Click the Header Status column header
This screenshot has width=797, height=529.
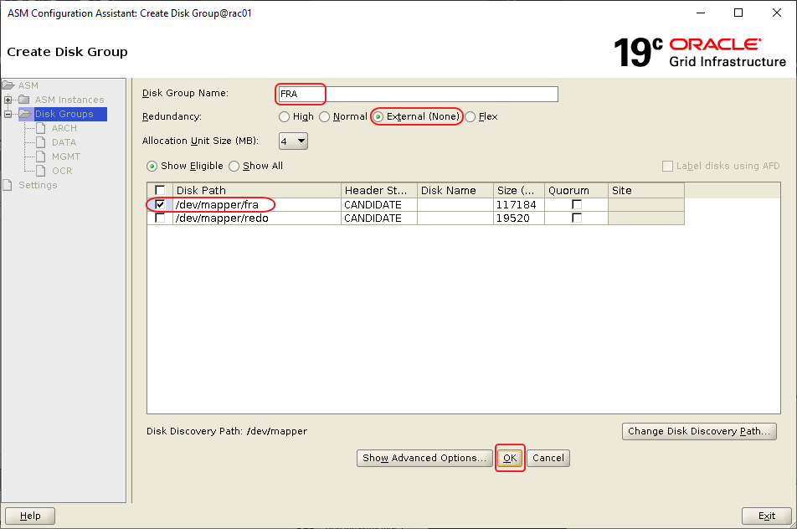(379, 191)
